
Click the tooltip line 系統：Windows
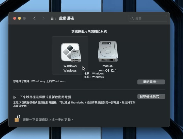(94, 77)
